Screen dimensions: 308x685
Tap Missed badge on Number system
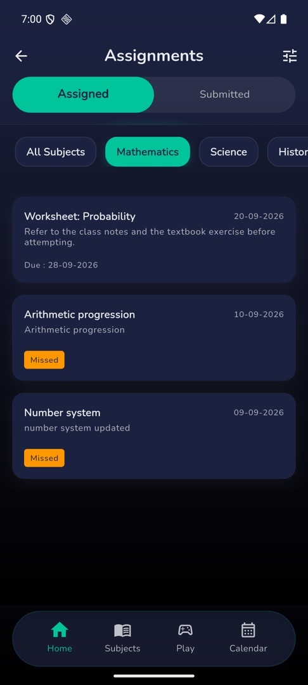pos(44,458)
